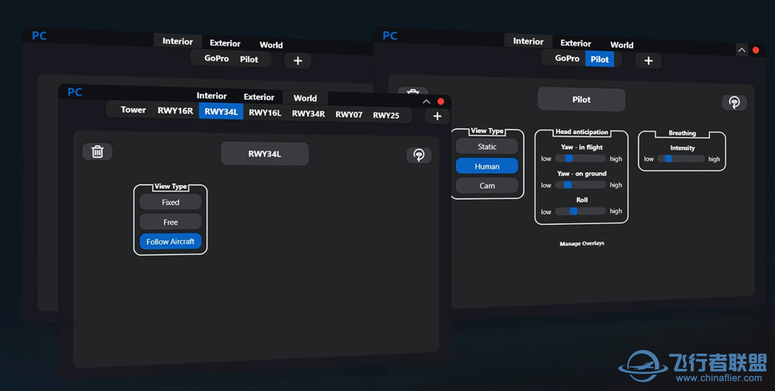Click the PC label in the front window
The image size is (775, 391).
point(75,92)
